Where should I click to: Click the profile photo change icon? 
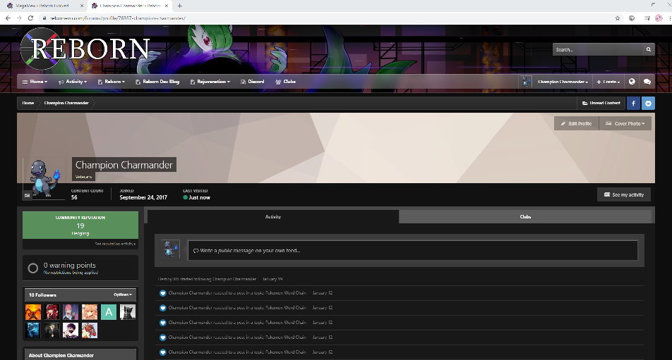pos(27,195)
